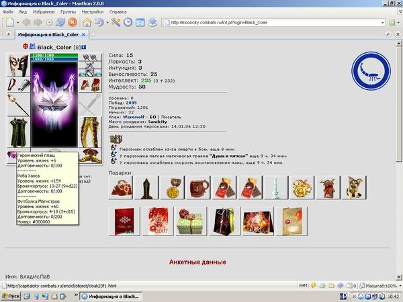Open the navigation history dropdown circle
Image resolution: width=403 pixels, height=302 pixels.
click(49, 23)
